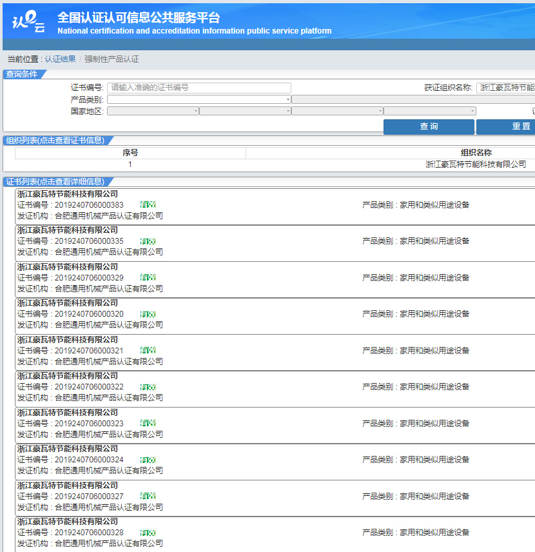Open certificate number 2019240706000322 details
535x552 pixels.
tap(89, 387)
